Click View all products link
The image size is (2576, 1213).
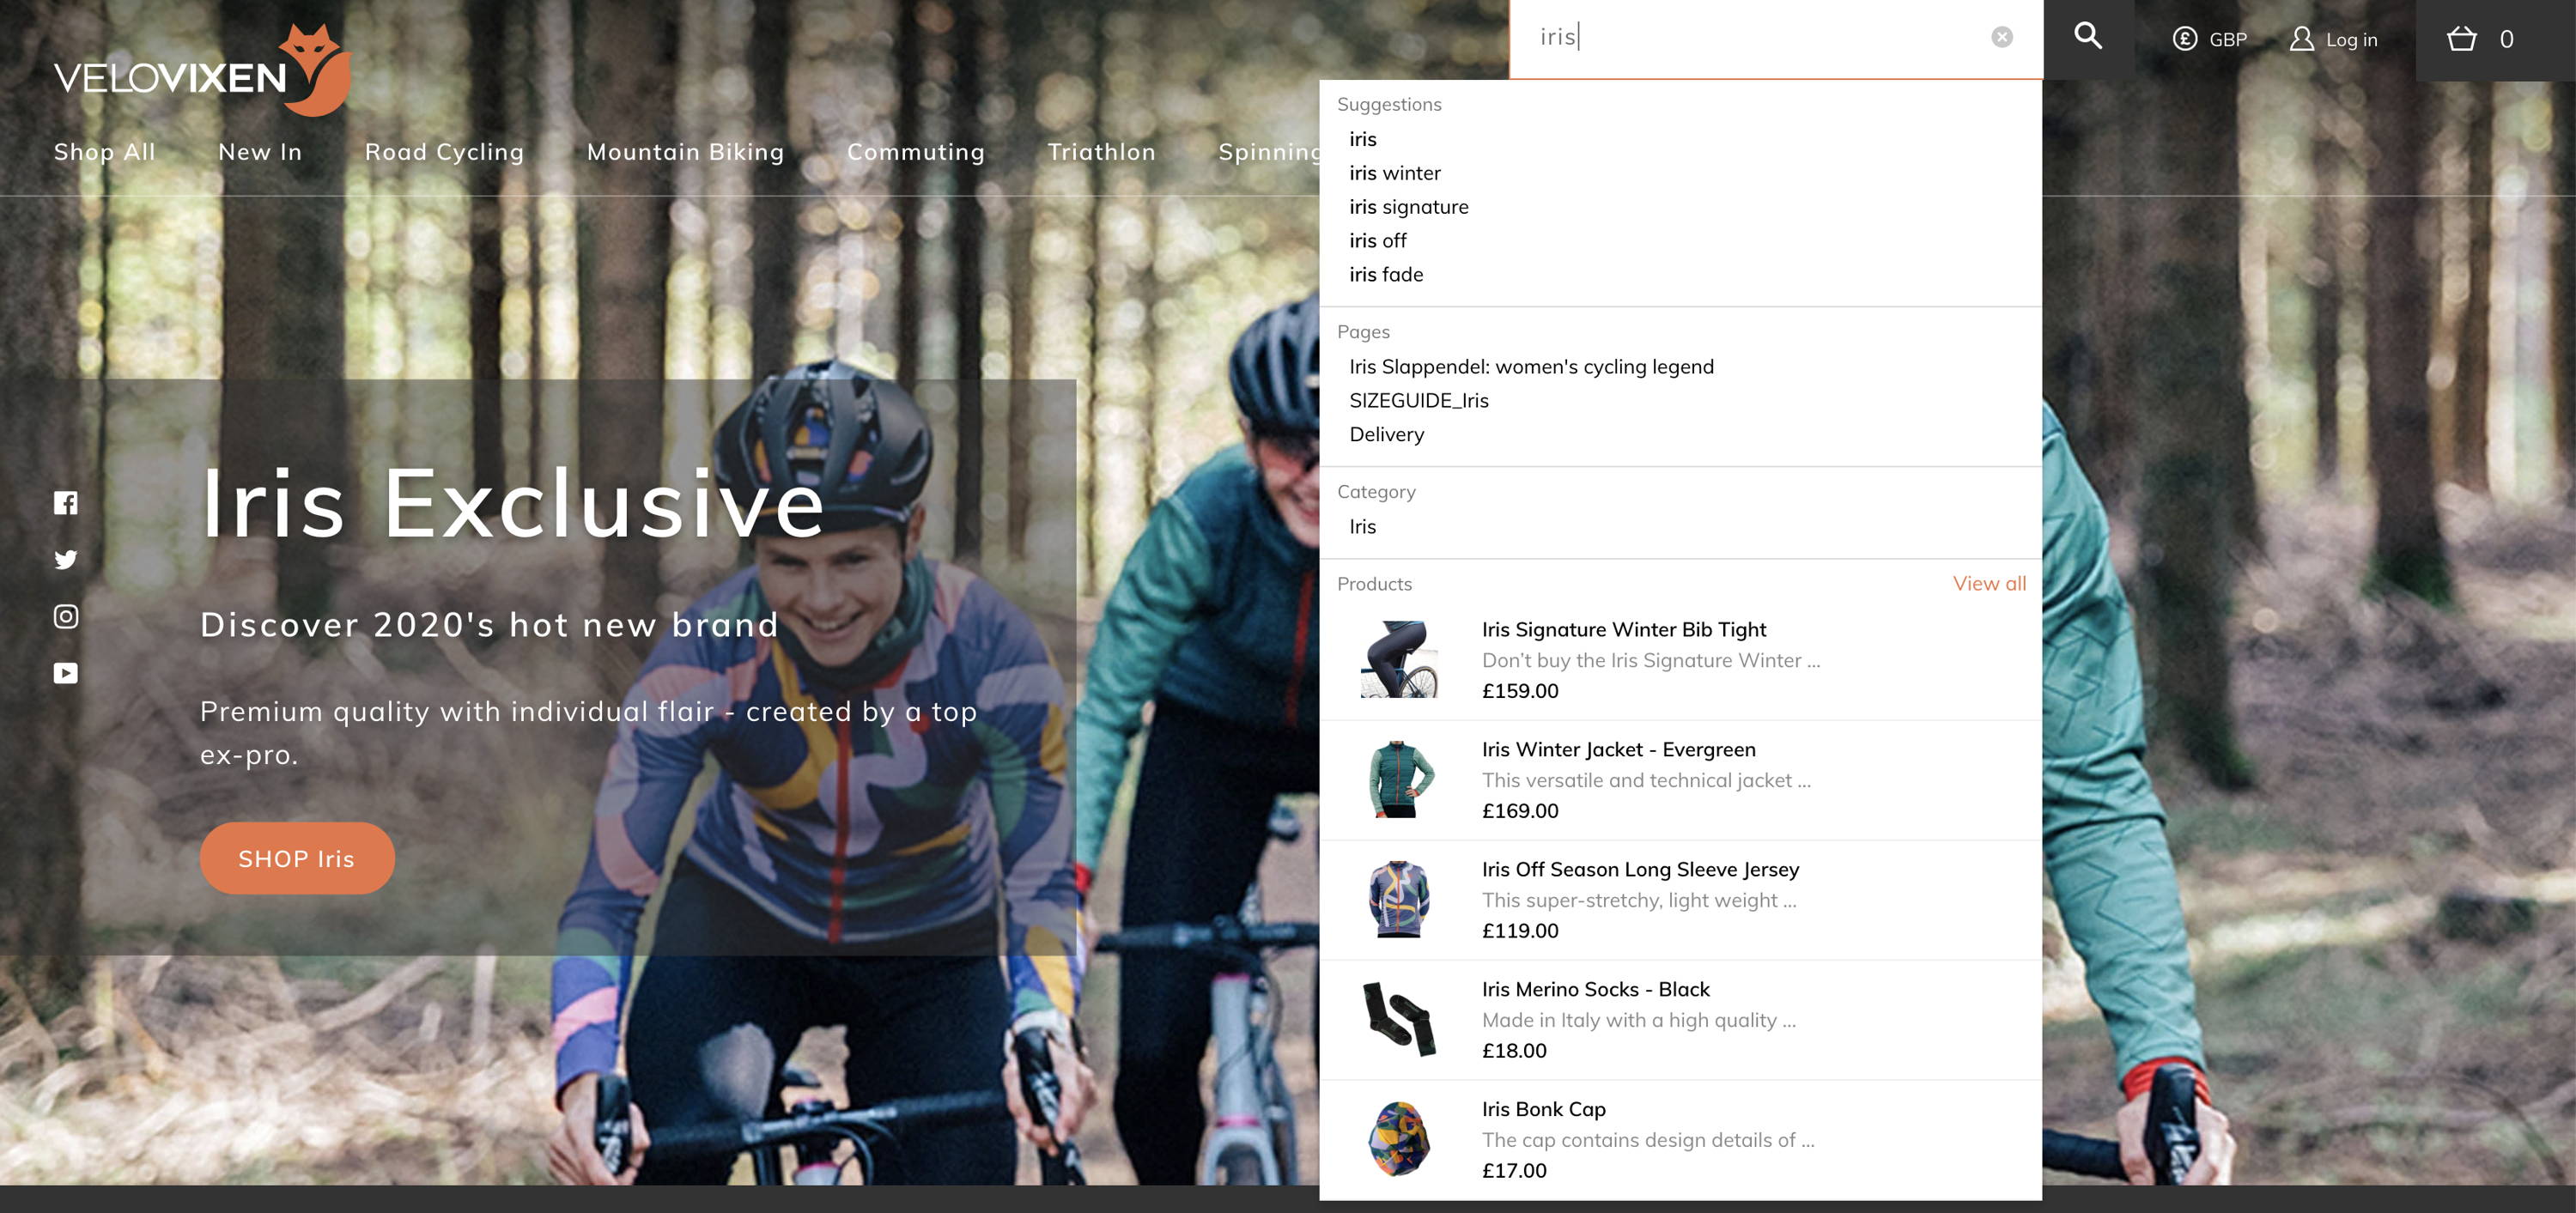(1989, 584)
